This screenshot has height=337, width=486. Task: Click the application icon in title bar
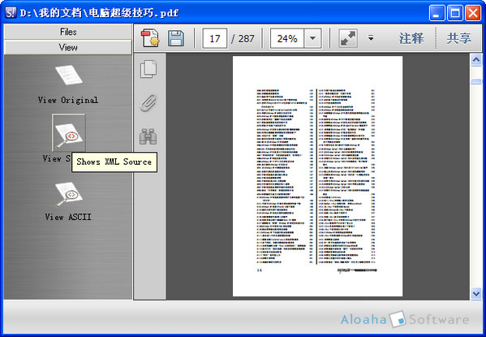[11, 13]
